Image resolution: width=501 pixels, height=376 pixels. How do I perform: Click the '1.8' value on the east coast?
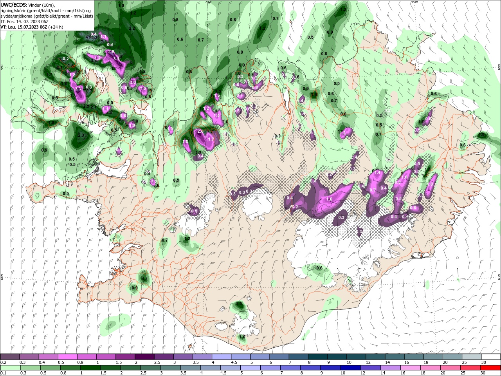pos(482,135)
